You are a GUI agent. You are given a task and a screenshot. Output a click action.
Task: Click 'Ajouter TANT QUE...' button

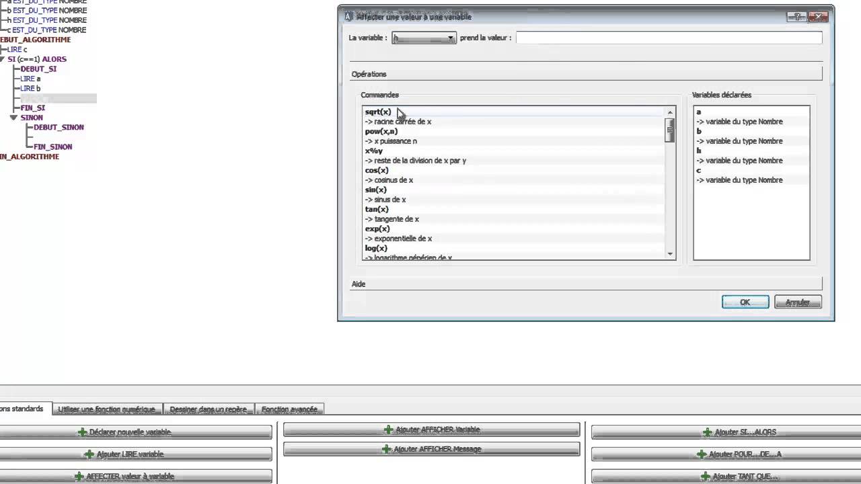(726, 477)
